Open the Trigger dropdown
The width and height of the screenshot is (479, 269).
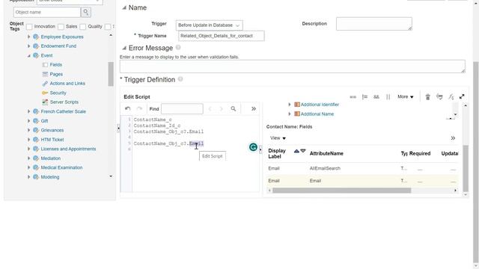tap(210, 25)
